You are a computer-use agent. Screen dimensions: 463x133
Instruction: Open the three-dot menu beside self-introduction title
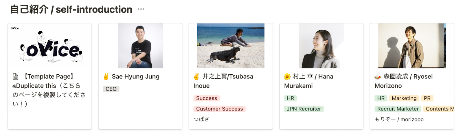(x=141, y=9)
